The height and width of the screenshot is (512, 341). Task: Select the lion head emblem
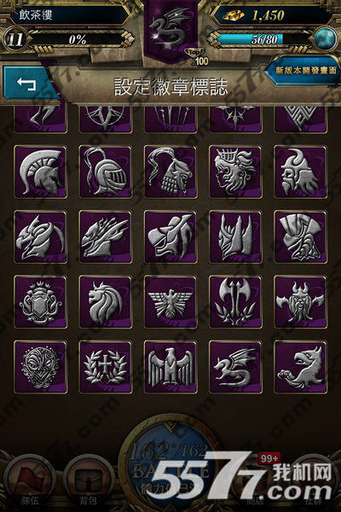point(106,302)
